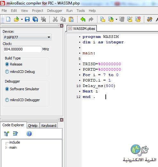Click the Save All icon

click(x=35, y=20)
